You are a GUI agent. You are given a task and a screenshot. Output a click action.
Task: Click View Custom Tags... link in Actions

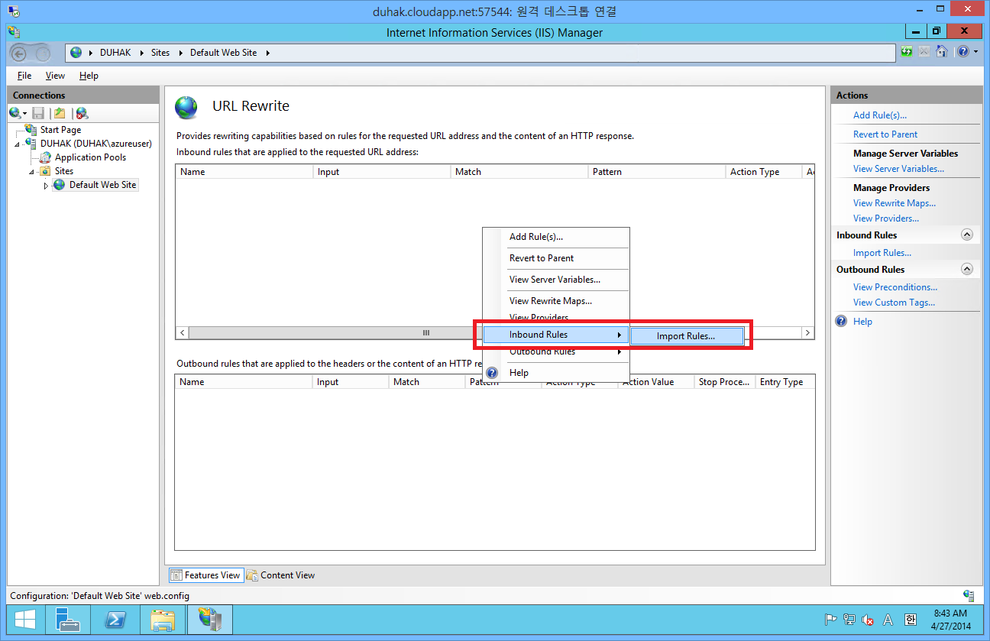(x=894, y=303)
